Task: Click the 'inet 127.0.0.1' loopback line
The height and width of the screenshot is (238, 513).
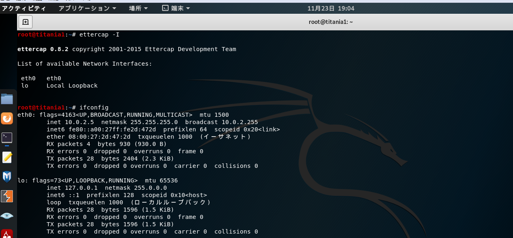Action: click(x=107, y=188)
